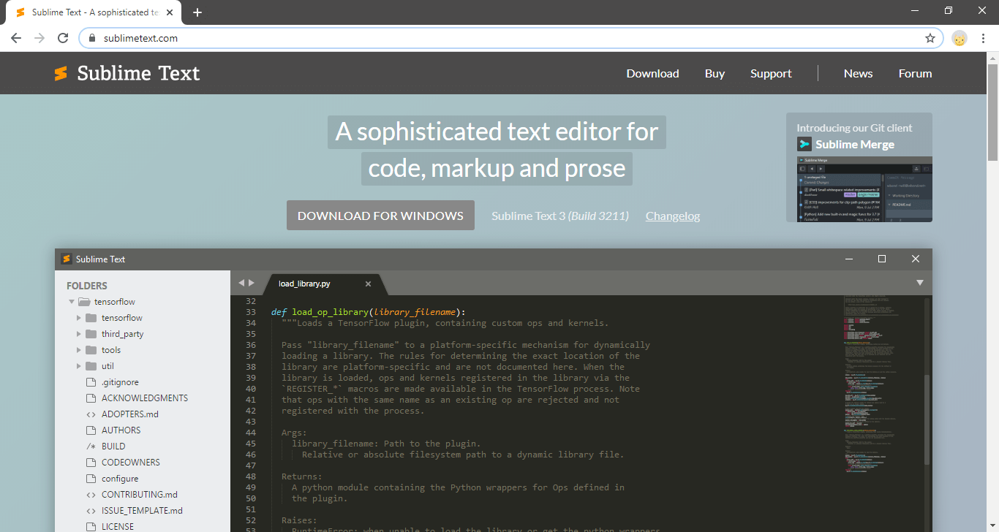This screenshot has width=999, height=532.
Task: Open the ACKNOWLEDGMENTS file in the sidebar
Action: tap(145, 398)
